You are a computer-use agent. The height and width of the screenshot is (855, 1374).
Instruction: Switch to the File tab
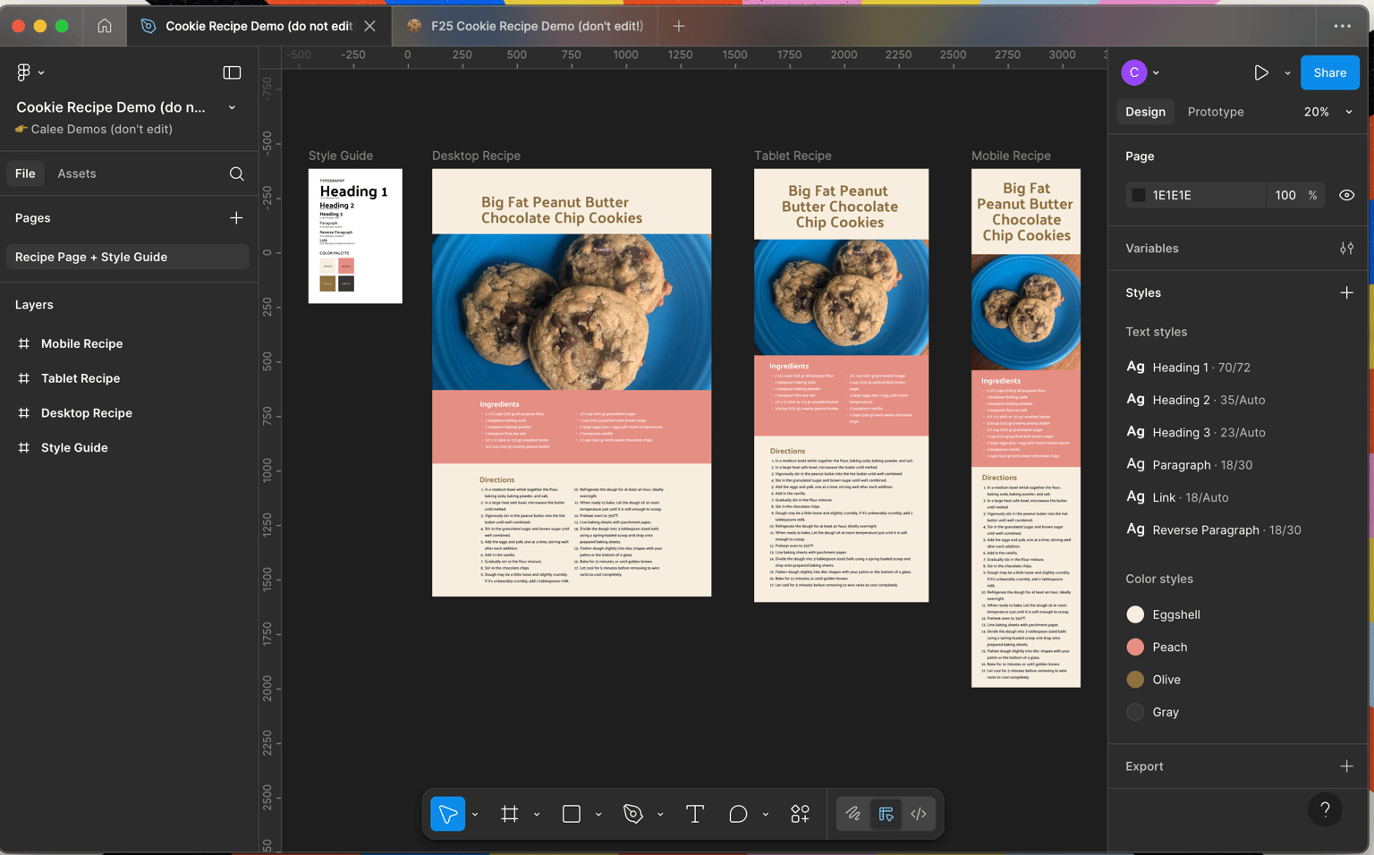pyautogui.click(x=25, y=174)
